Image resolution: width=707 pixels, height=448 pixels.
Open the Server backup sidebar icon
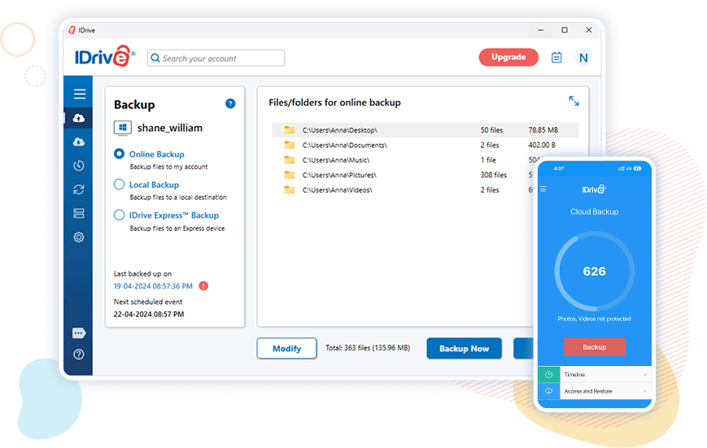click(79, 213)
